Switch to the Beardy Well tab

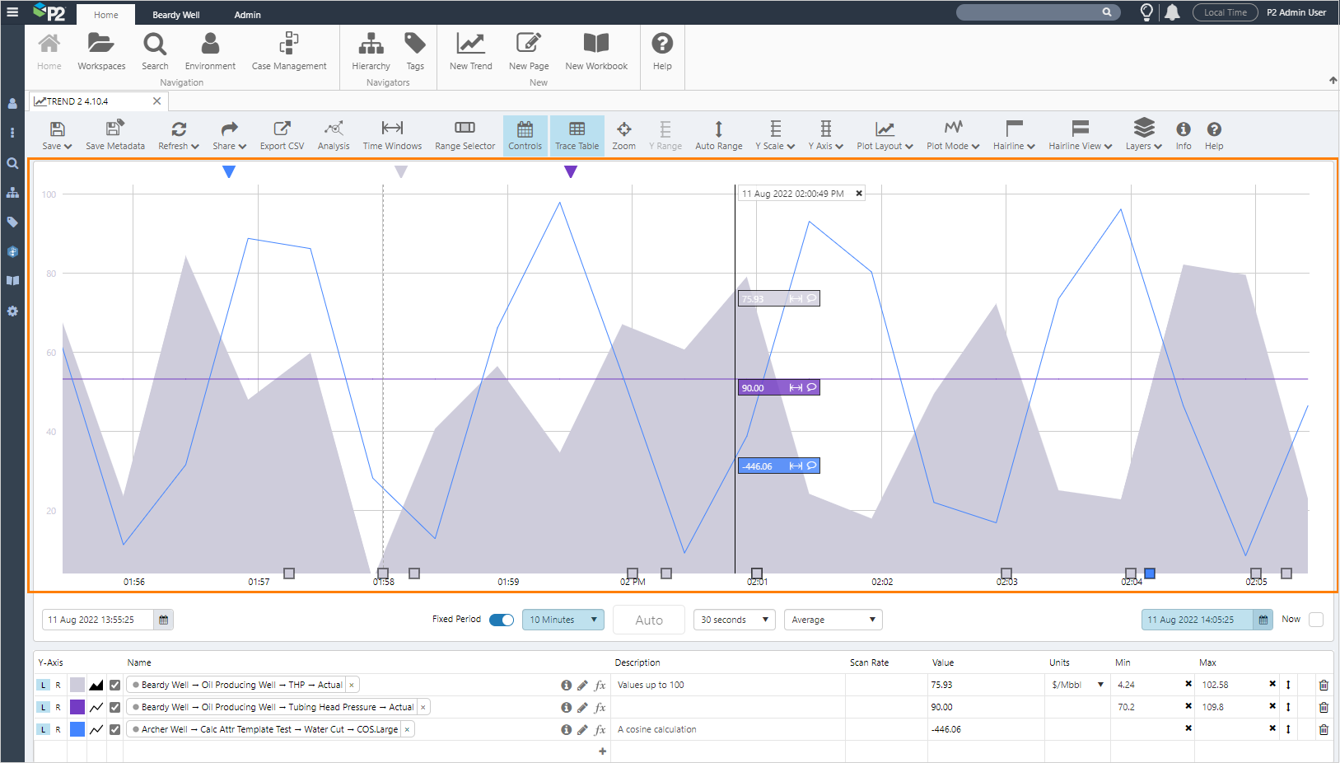pyautogui.click(x=175, y=15)
